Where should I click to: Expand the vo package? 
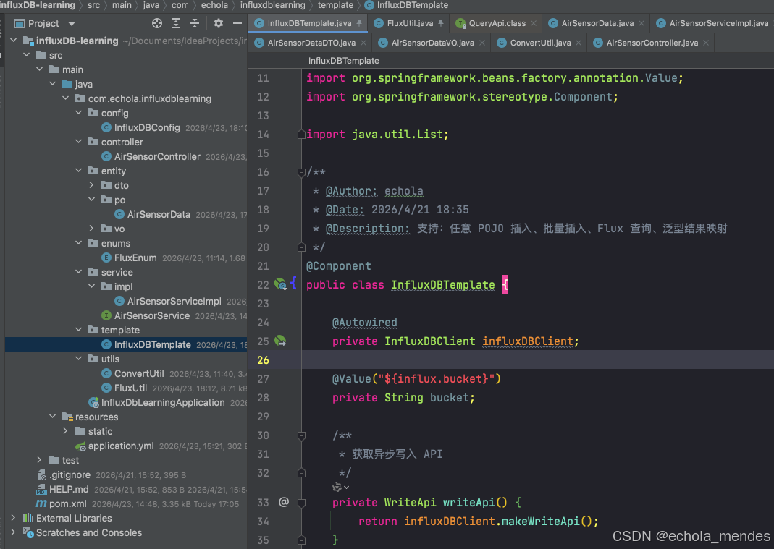click(91, 229)
